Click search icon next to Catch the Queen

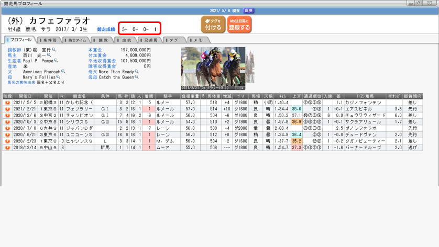[x=136, y=77]
